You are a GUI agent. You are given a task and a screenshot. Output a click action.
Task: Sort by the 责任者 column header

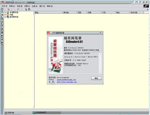69,12
